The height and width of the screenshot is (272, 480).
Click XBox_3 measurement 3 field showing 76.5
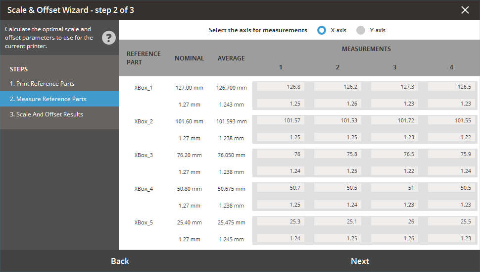coord(394,154)
